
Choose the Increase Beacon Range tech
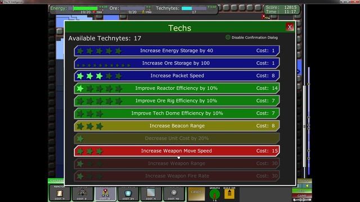coord(177,126)
